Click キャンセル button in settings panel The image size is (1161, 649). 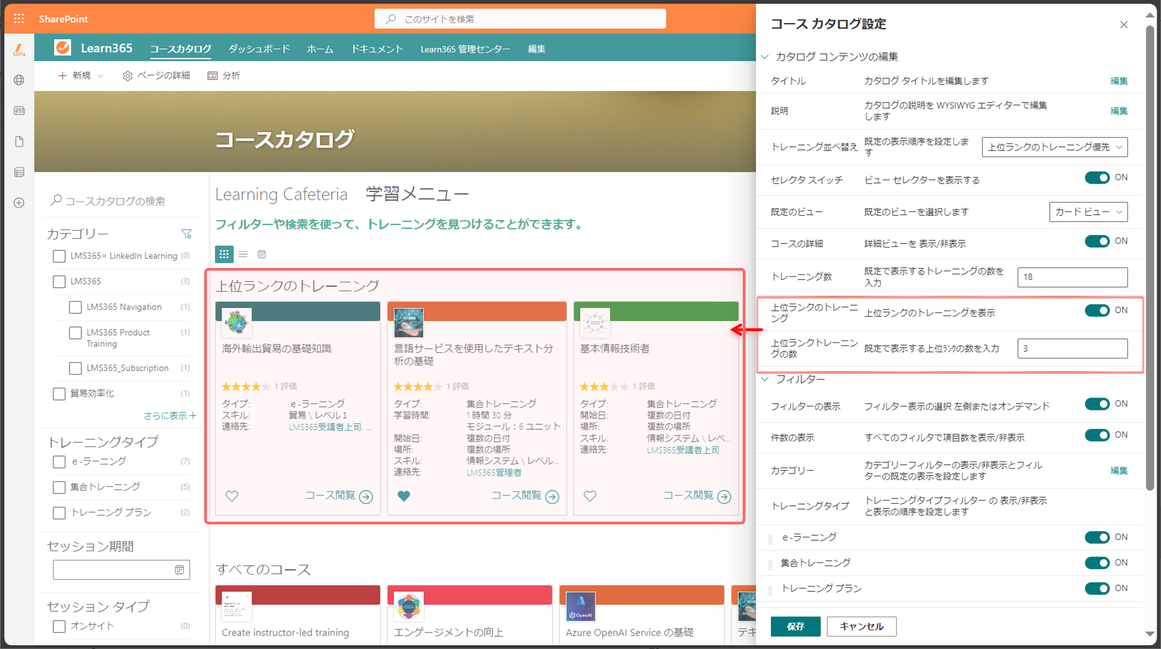[x=861, y=626]
